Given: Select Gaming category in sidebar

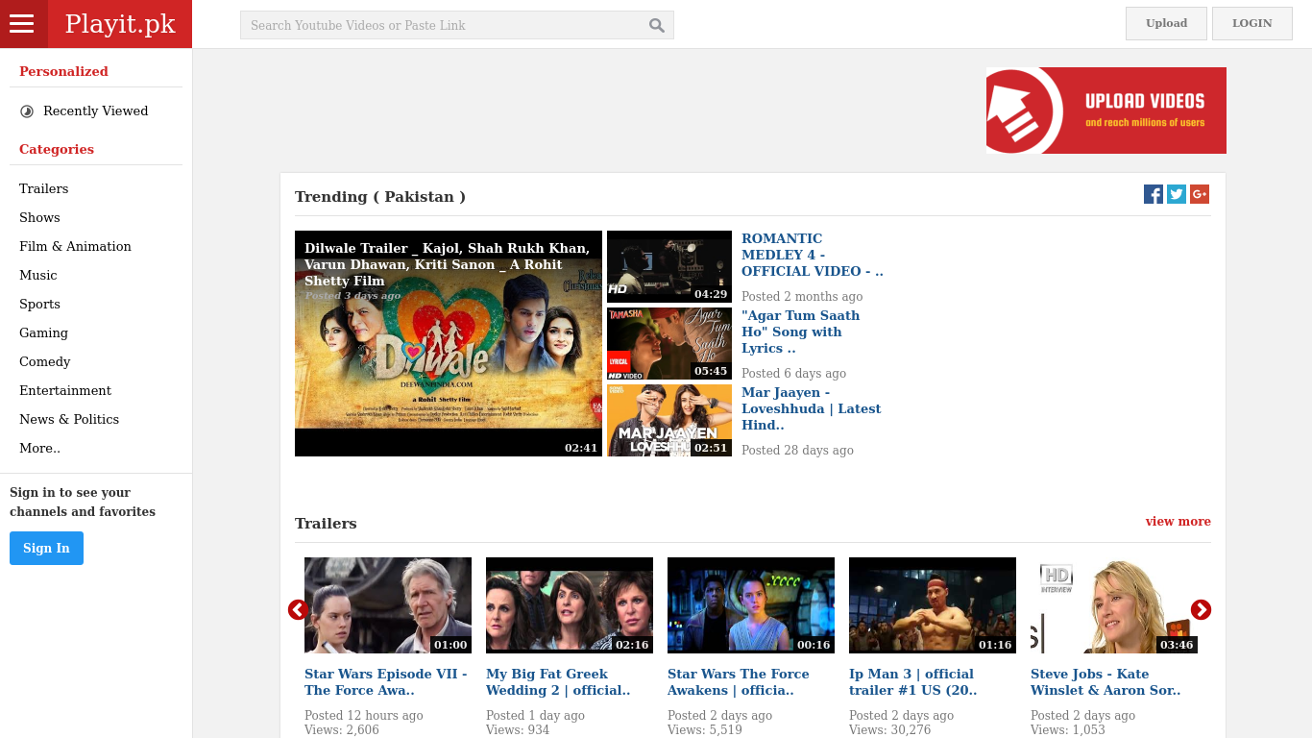Looking at the screenshot, I should (43, 332).
